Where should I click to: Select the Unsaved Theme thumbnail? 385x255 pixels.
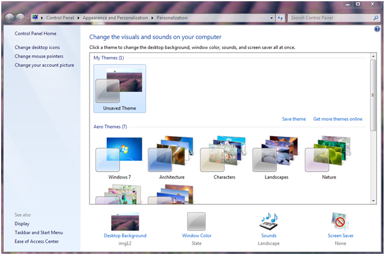tap(120, 89)
